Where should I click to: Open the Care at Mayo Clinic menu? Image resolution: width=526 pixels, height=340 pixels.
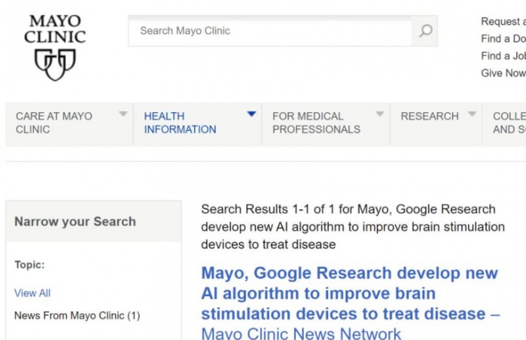(x=54, y=123)
